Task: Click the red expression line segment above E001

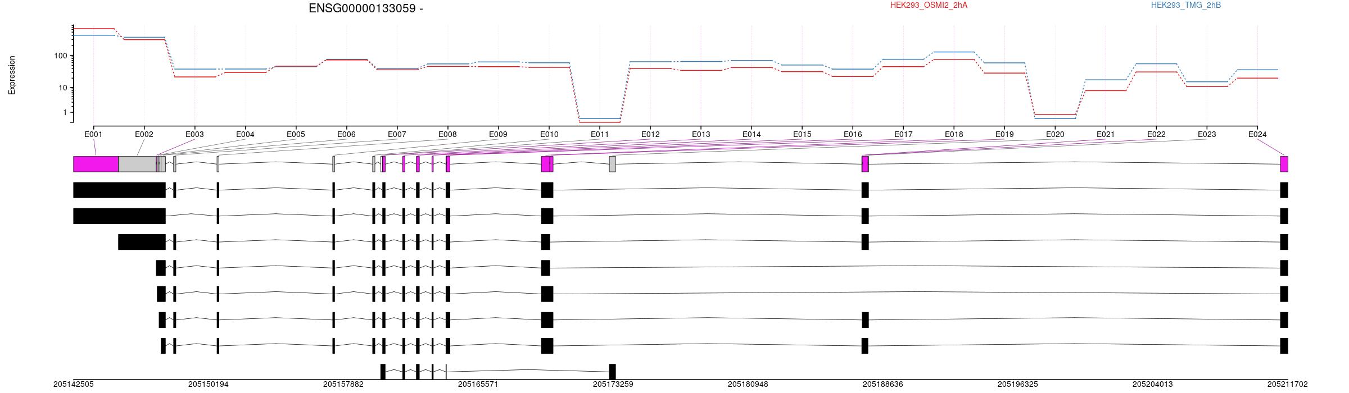Action: pos(94,29)
